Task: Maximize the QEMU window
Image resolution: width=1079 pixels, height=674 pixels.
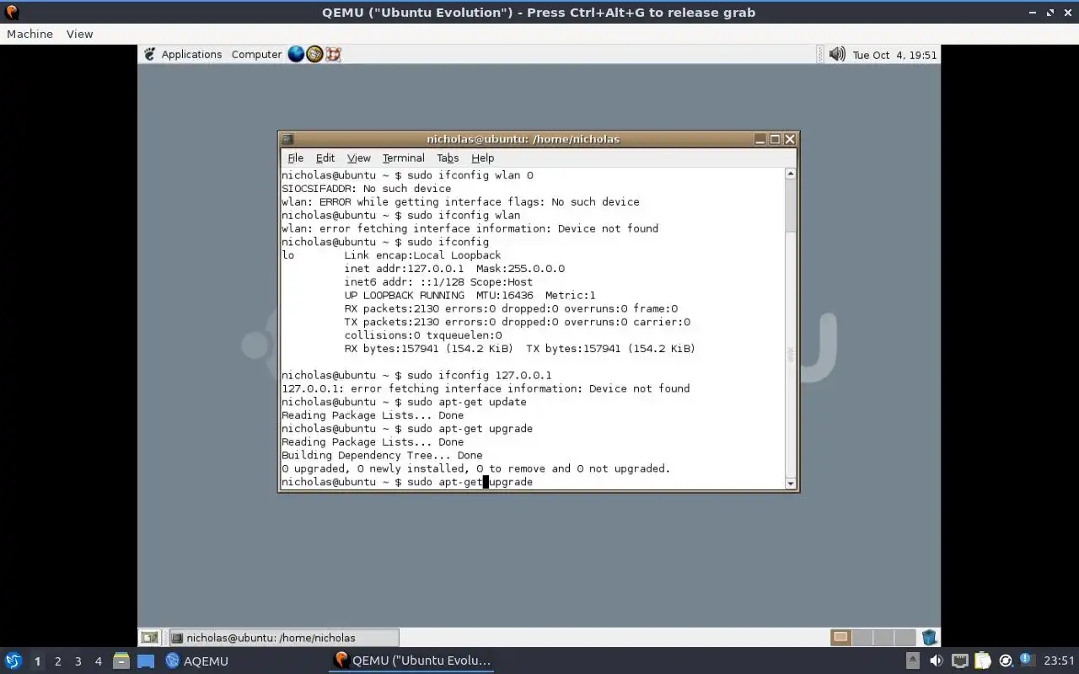Action: [x=1050, y=13]
